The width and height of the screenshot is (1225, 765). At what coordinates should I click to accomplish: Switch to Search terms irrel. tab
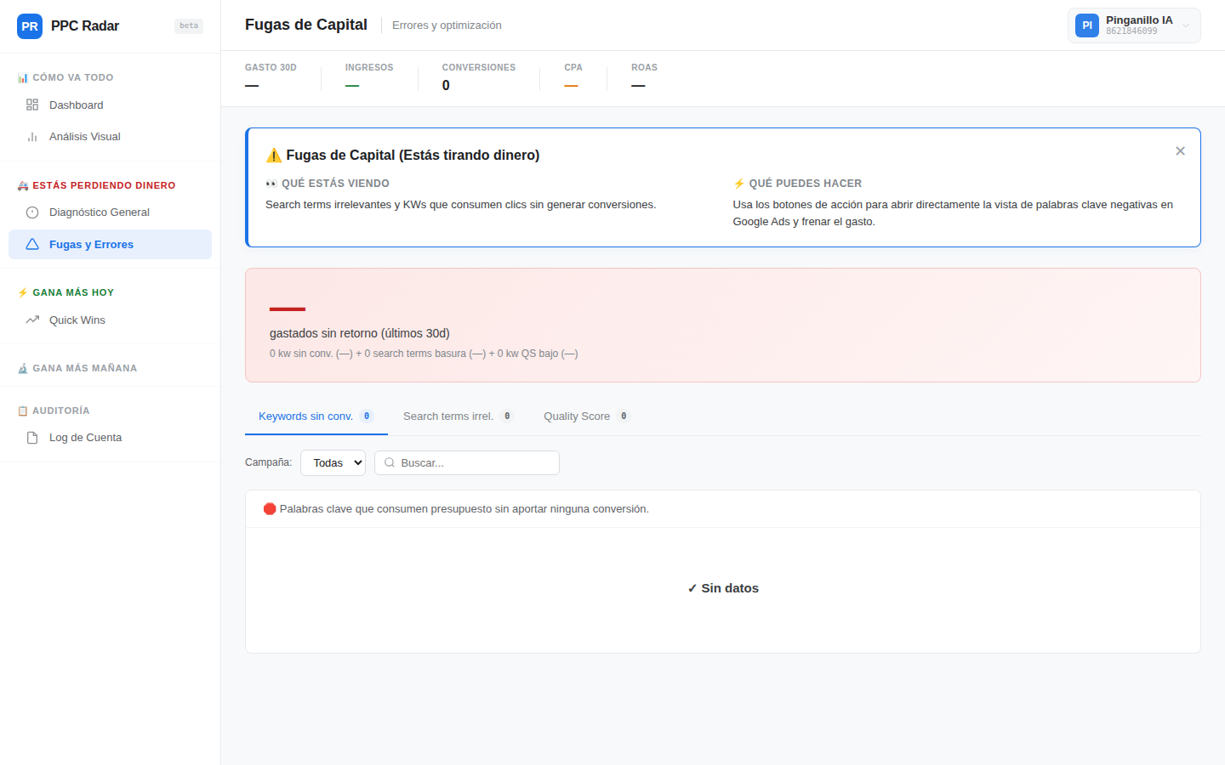point(458,416)
